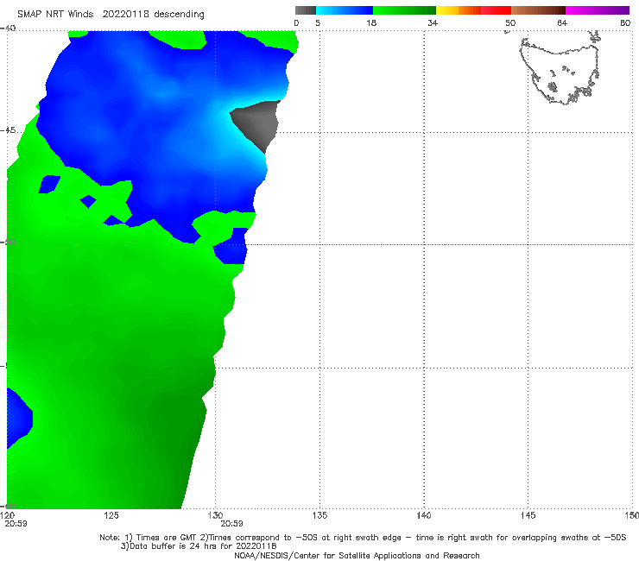Screen dimensions: 639x561
Task: Click the gray low-wind wedge on map
Action: 259,123
